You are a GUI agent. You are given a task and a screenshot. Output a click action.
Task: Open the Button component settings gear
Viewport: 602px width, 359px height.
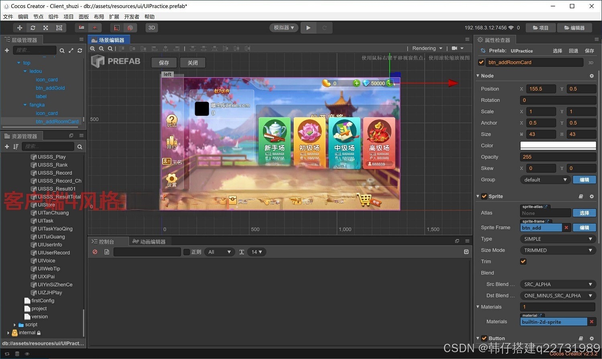(x=592, y=339)
